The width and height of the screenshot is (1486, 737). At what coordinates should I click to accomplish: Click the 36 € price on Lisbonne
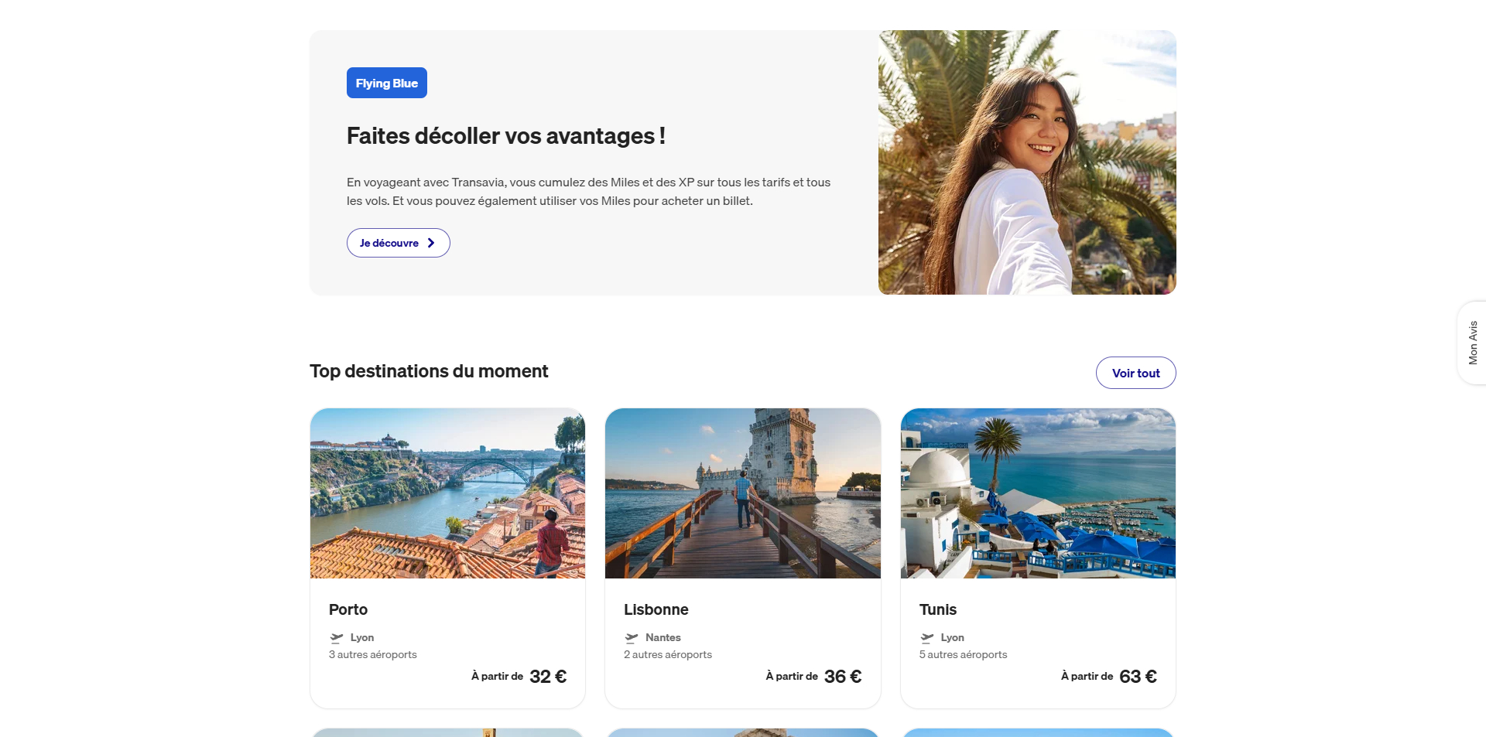pos(843,677)
